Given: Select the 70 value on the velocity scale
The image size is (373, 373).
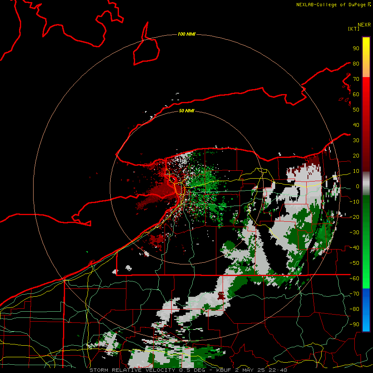Looking at the screenshot, I should click(x=356, y=79).
